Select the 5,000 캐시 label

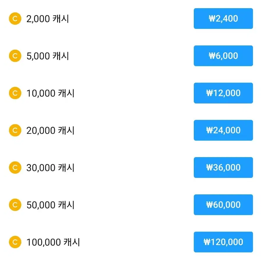pos(48,56)
